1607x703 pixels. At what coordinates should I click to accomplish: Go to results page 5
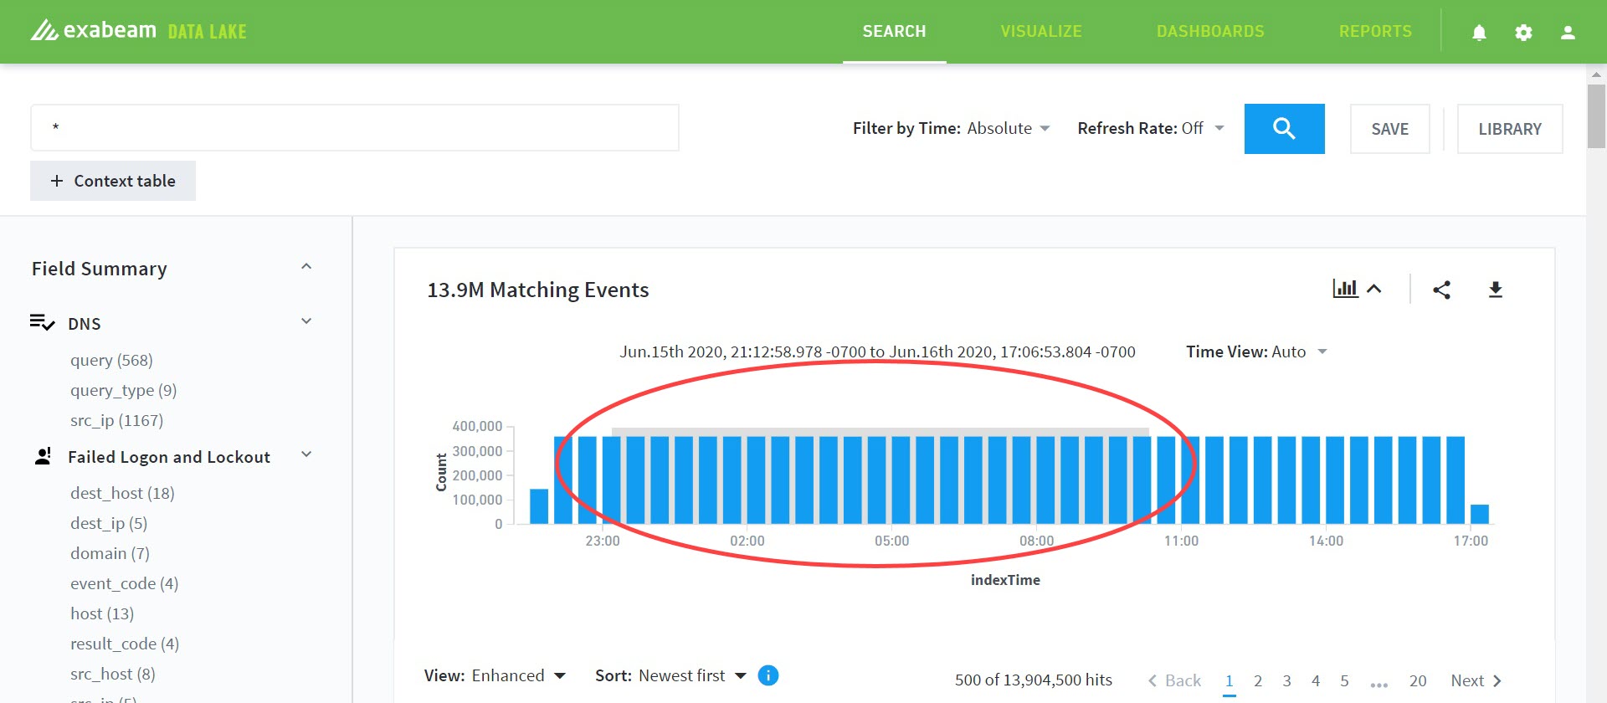pos(1344,680)
